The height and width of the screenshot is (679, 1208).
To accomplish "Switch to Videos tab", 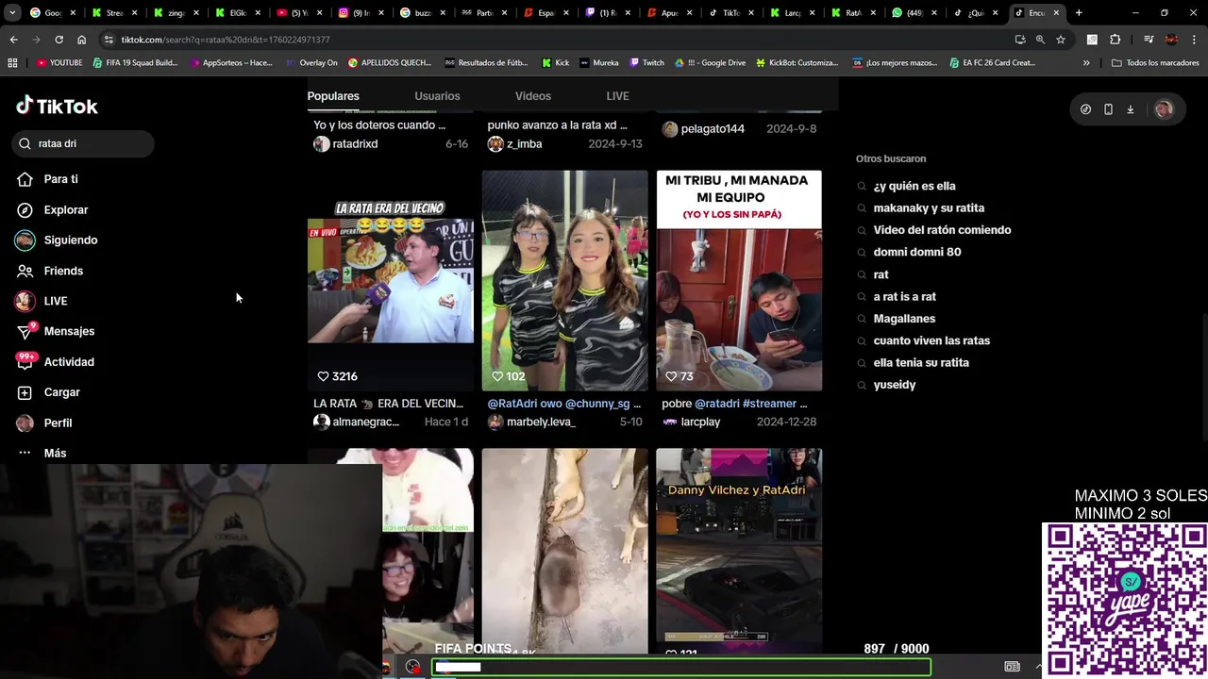I will (x=533, y=95).
